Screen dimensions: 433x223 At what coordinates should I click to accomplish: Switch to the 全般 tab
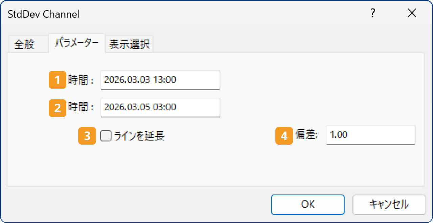pos(28,44)
